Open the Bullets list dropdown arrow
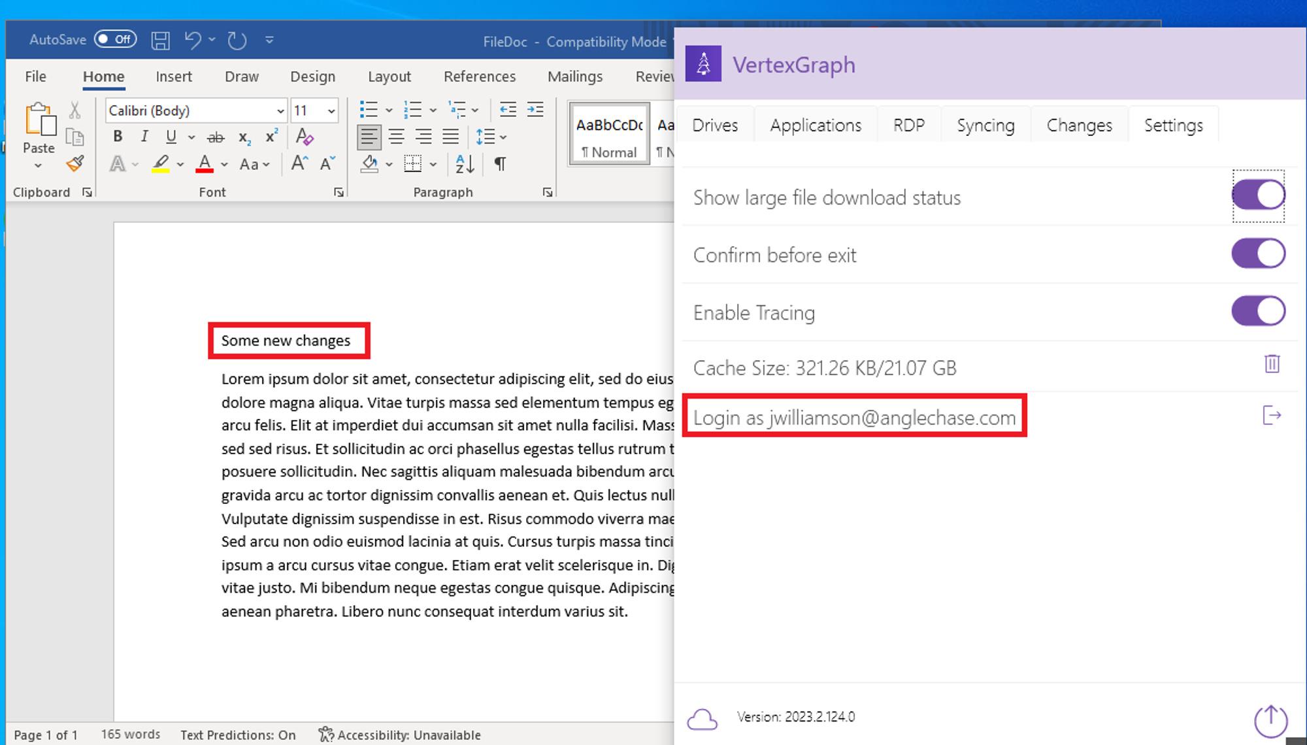This screenshot has height=745, width=1307. (x=389, y=110)
